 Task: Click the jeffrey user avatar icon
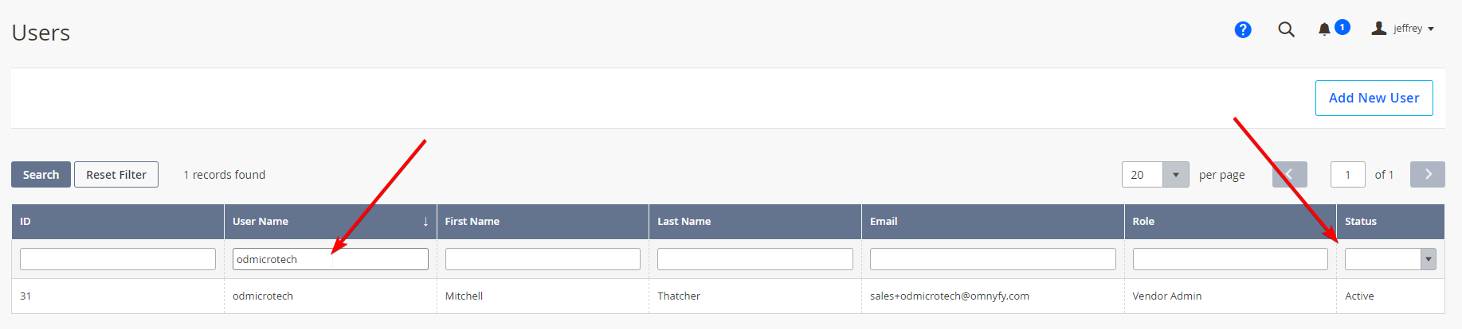(x=1379, y=28)
